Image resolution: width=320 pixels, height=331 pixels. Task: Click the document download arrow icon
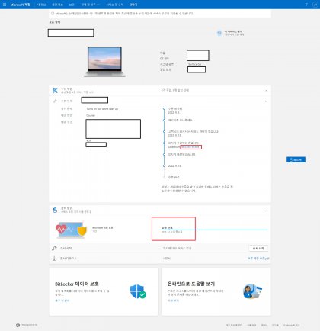coord(54,259)
